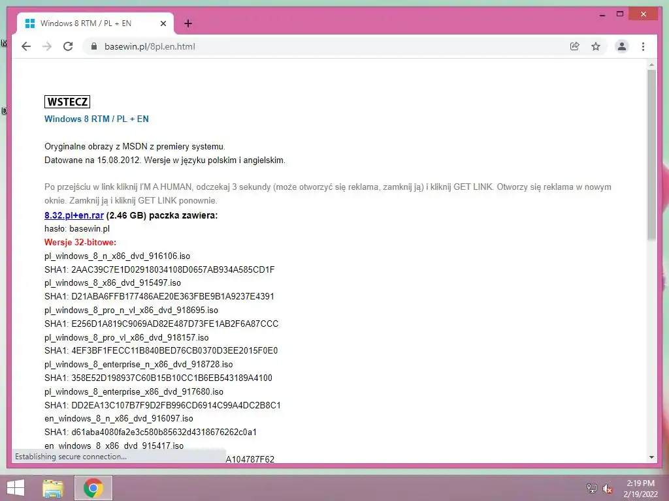Close the Windows 8 RTM tab

coord(163,23)
